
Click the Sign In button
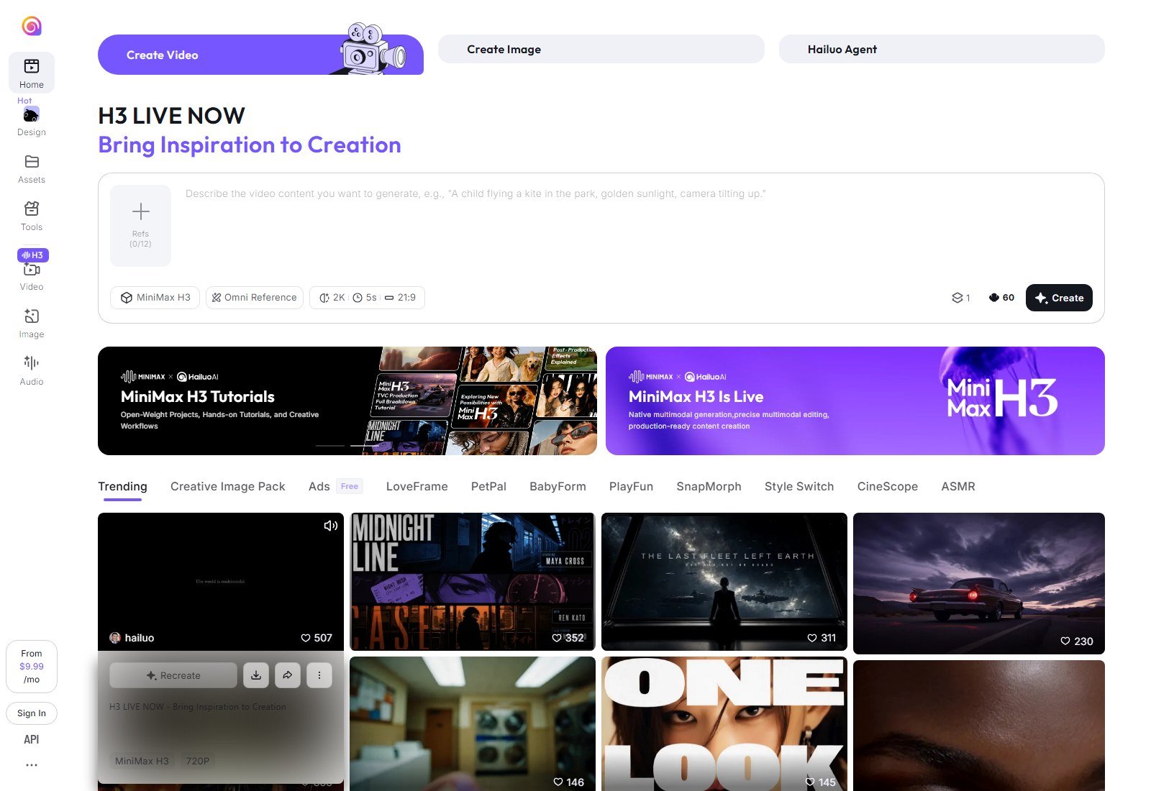point(32,713)
